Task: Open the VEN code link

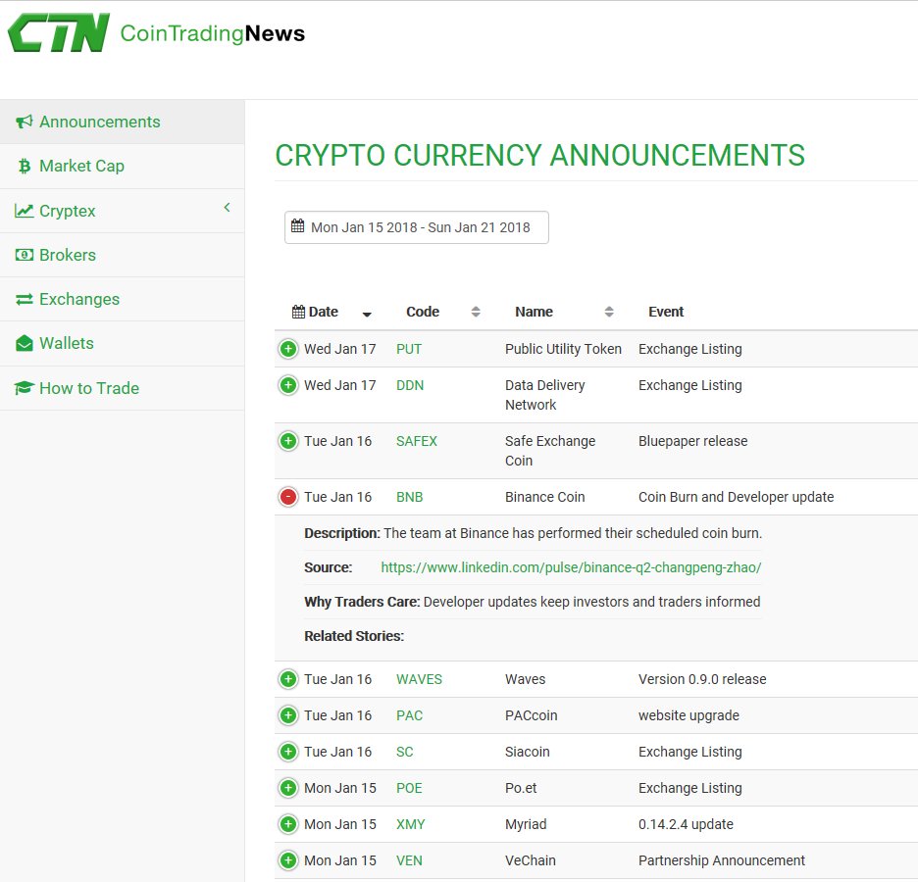Action: point(409,860)
